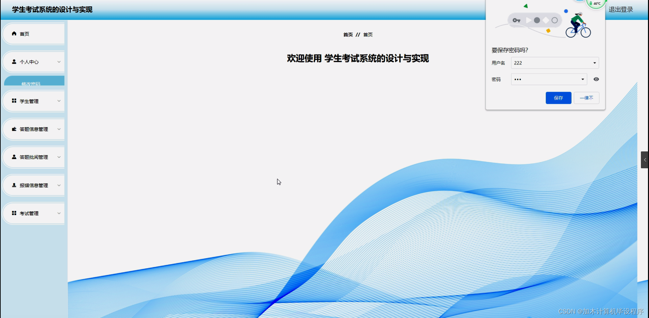This screenshot has width=649, height=318.
Task: Click the home icon beside 首页
Action: 14,34
